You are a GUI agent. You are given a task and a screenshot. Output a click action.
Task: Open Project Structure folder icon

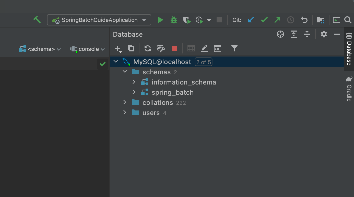[321, 20]
